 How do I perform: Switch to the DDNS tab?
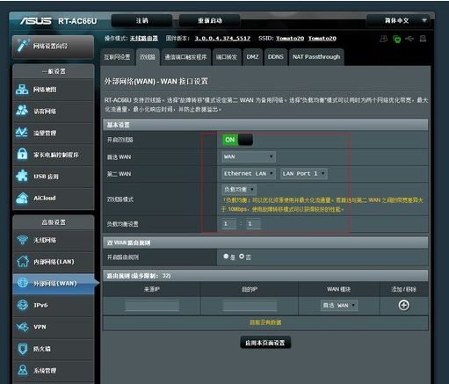[x=276, y=57]
